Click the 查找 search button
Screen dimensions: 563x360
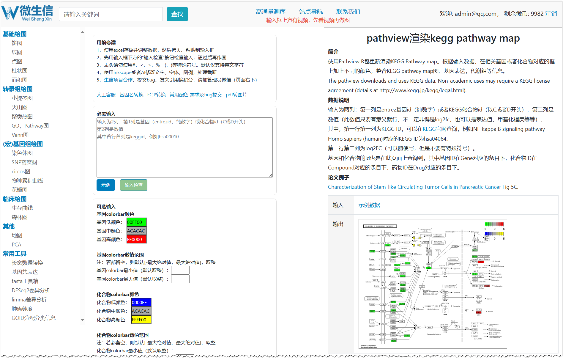click(177, 14)
